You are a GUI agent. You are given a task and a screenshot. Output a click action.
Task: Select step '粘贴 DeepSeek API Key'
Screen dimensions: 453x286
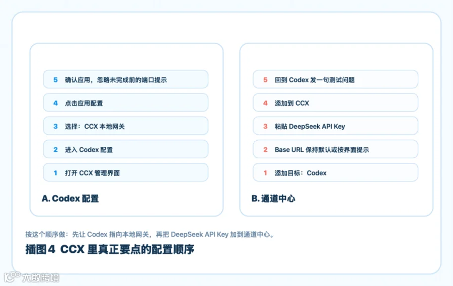tap(335, 126)
